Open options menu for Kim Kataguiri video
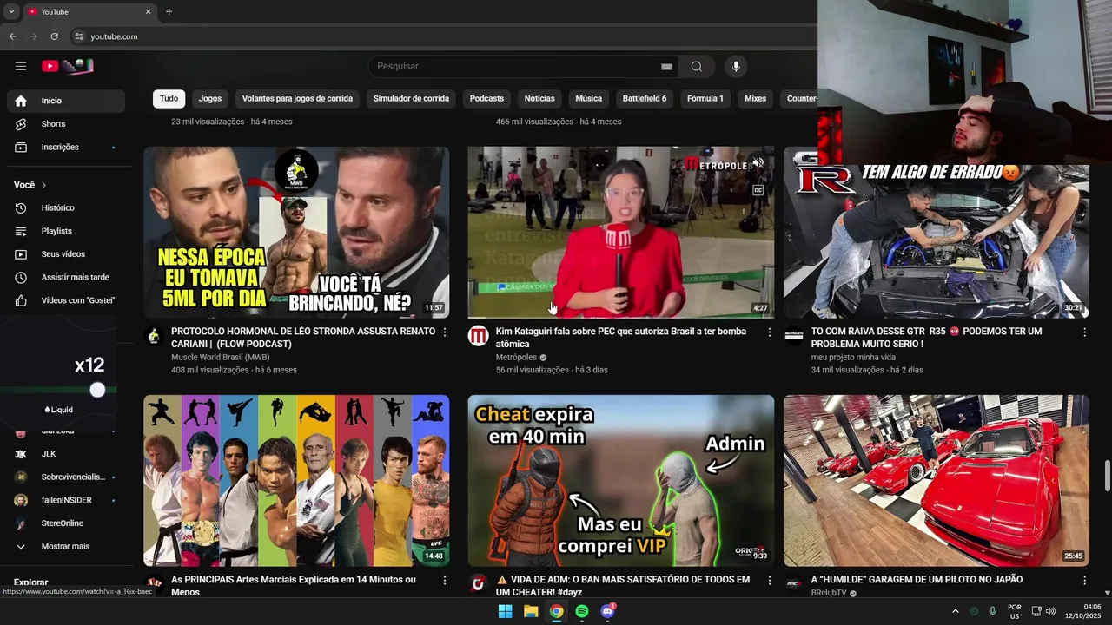Viewport: 1112px width, 625px height. coord(769,332)
